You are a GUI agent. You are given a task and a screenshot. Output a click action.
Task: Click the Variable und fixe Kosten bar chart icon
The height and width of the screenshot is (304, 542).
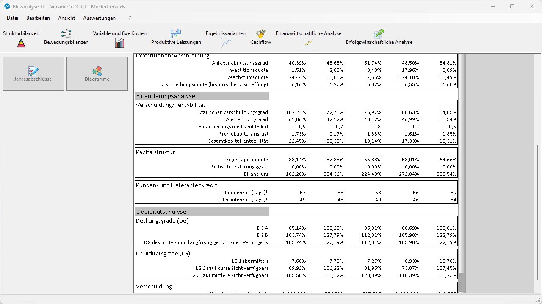click(120, 43)
